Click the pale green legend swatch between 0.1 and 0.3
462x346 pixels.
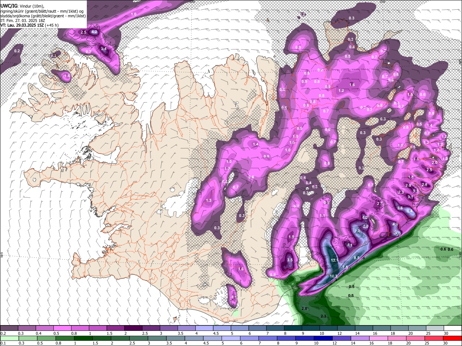[9, 338]
